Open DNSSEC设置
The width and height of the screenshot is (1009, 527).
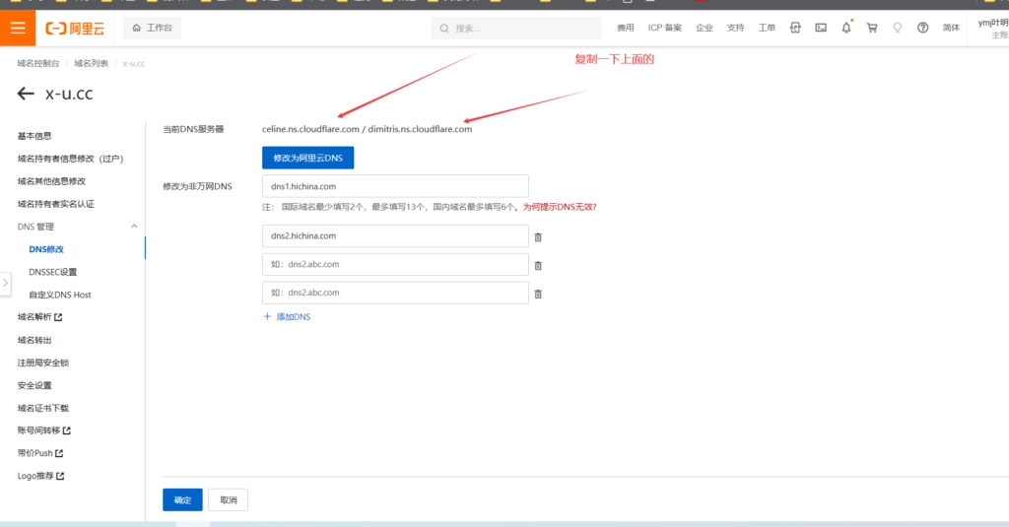pyautogui.click(x=53, y=272)
